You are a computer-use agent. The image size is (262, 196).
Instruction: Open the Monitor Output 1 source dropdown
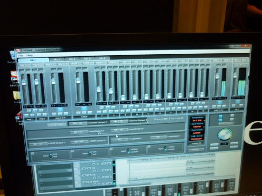point(78,123)
